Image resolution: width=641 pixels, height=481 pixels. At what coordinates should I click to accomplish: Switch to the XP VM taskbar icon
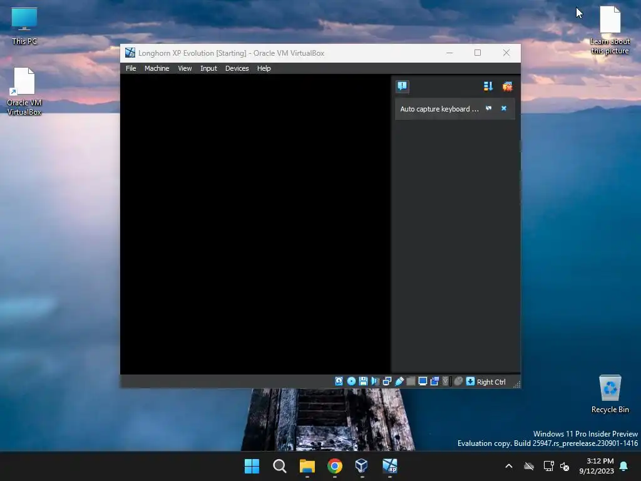389,466
